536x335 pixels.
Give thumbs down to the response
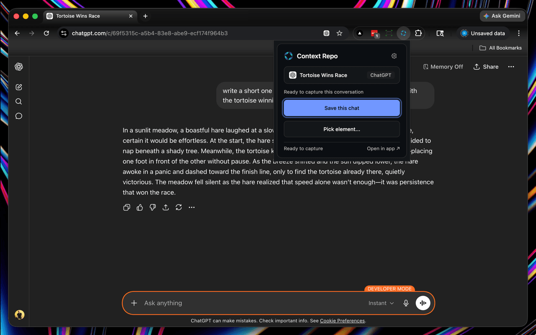point(153,207)
